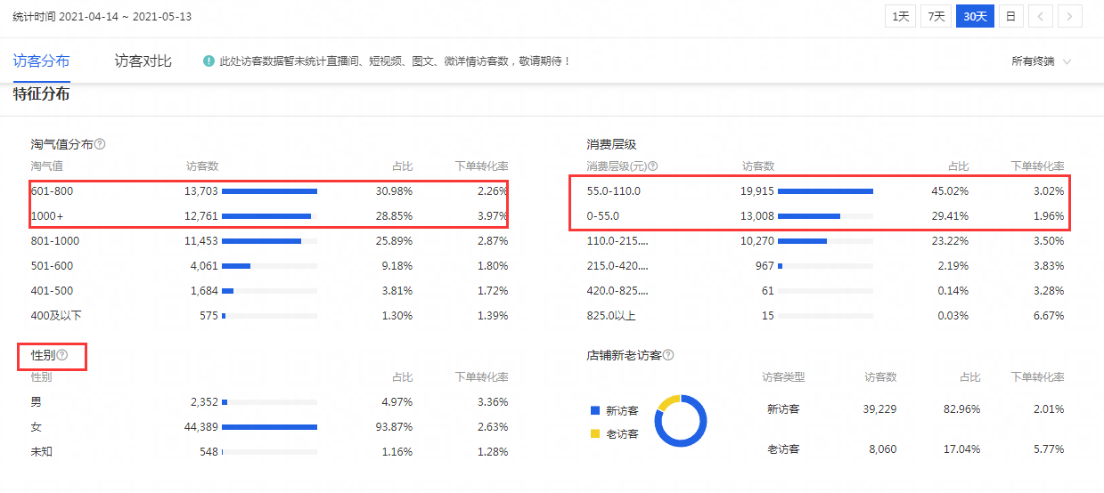Go to previous period arrow
The image size is (1104, 493).
click(x=1041, y=16)
